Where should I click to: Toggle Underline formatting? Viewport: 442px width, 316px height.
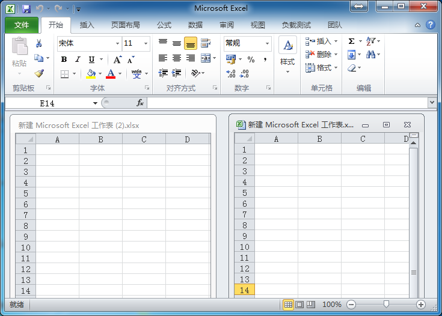click(x=91, y=59)
